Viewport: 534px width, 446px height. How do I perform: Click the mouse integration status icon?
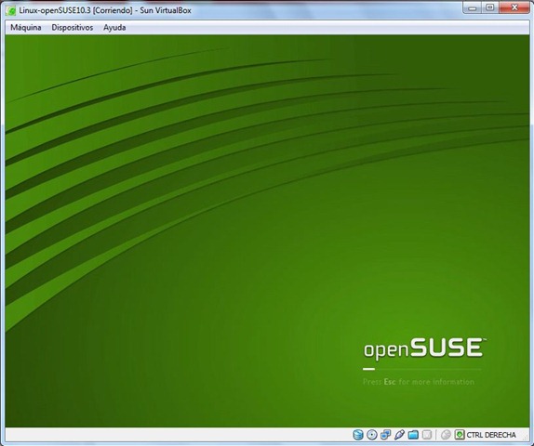pos(446,435)
